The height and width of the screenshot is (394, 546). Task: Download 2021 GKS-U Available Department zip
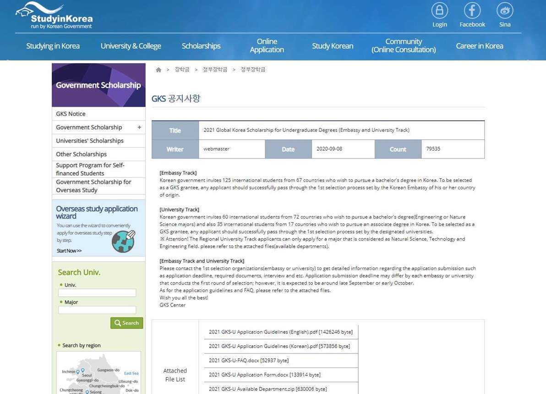[268, 389]
